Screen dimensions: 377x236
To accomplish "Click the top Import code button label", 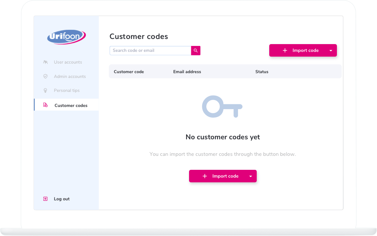I will point(305,50).
